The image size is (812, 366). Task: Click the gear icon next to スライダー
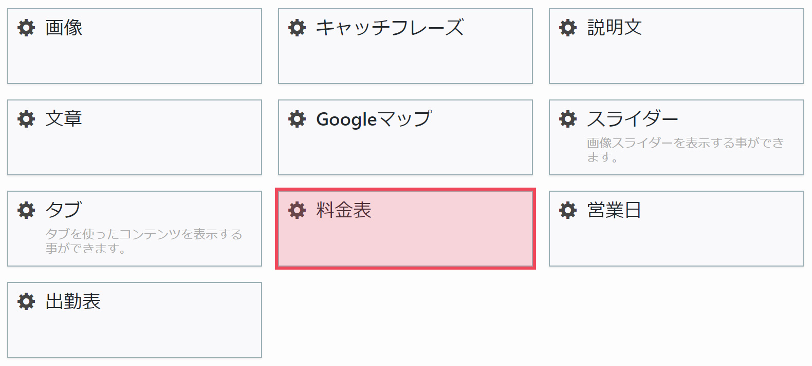[568, 119]
